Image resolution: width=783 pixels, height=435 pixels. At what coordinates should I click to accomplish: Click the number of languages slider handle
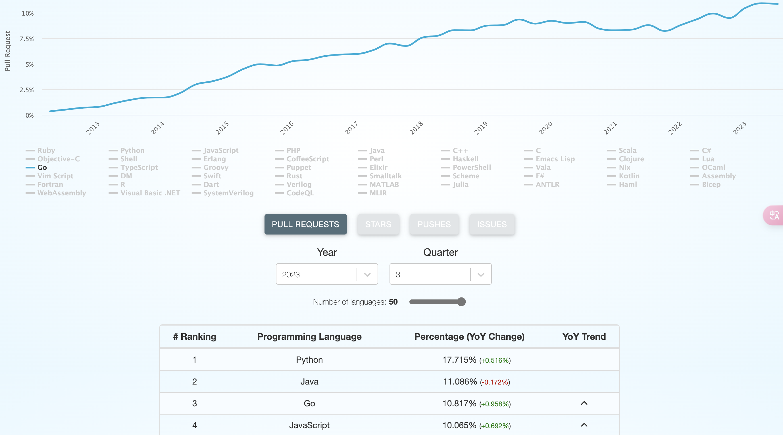(461, 301)
